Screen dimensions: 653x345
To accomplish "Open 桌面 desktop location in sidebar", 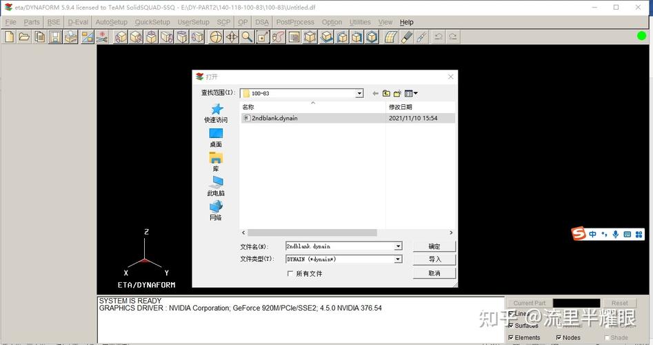I will 216,138.
